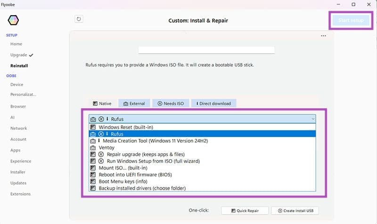377x224 pixels.
Task: Toggle the Direct download filter chip
Action: click(x=213, y=104)
